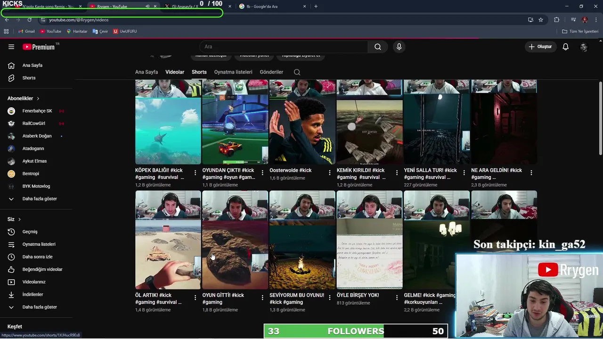Search within the channel magnifier icon
603x339 pixels.
[297, 72]
